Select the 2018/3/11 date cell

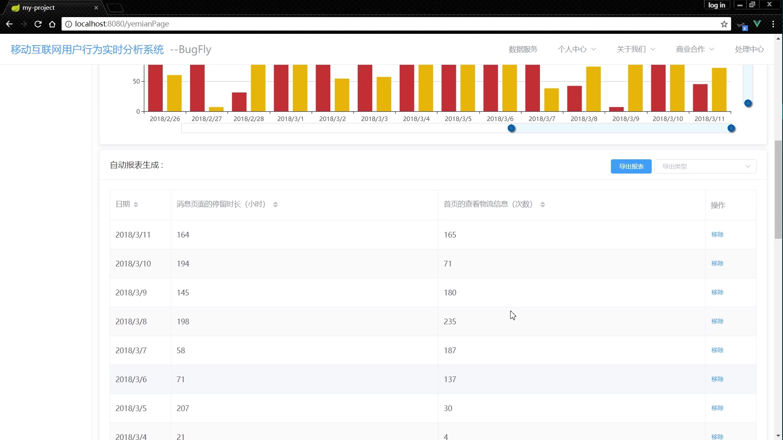click(x=140, y=235)
